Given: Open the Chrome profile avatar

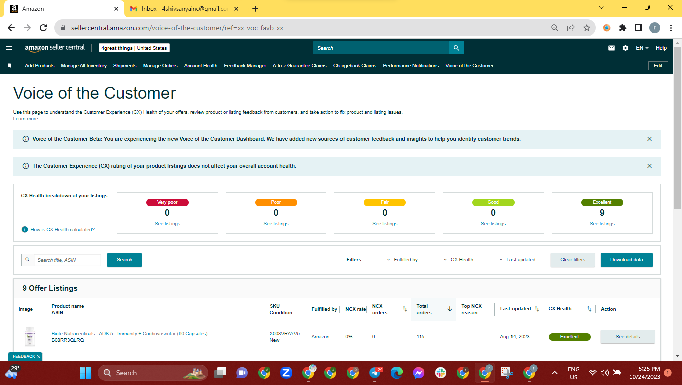Looking at the screenshot, I should [x=655, y=28].
